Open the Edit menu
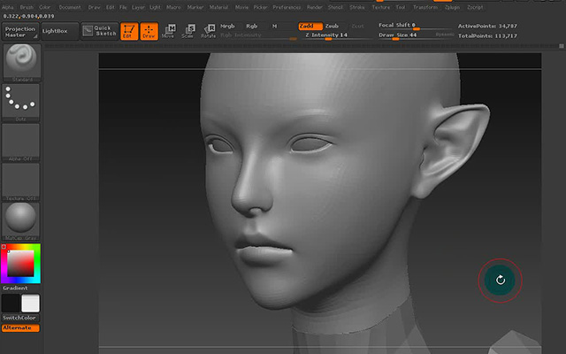Image resolution: width=566 pixels, height=354 pixels. (110, 7)
